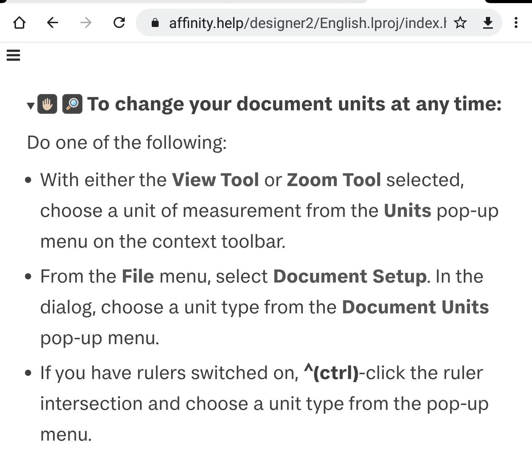Click the bold 'Document Setup' text
Screen dimensions: 532x452
click(350, 276)
